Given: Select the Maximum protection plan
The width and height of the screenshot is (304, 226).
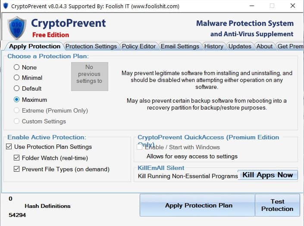Looking at the screenshot, I should point(17,100).
